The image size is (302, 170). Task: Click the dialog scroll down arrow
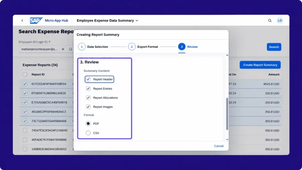click(227, 139)
